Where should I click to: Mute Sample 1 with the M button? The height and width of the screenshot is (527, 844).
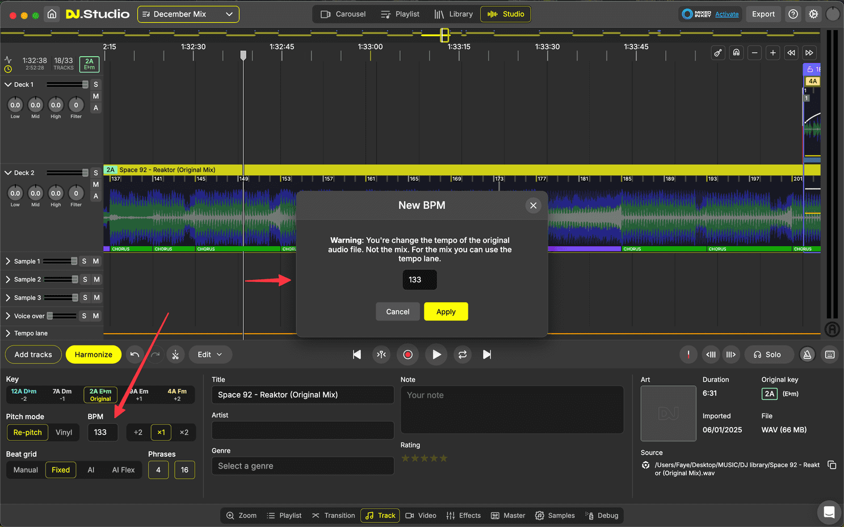point(96,262)
